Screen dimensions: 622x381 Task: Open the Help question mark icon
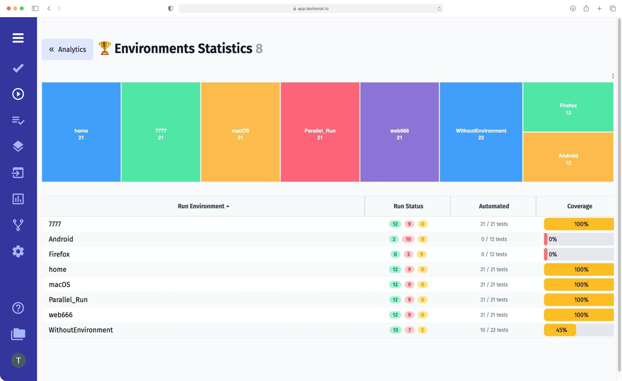point(18,308)
